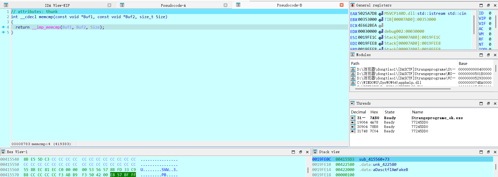
Task: Click the EAX register value 5025A7D8
Action: coord(367,13)
